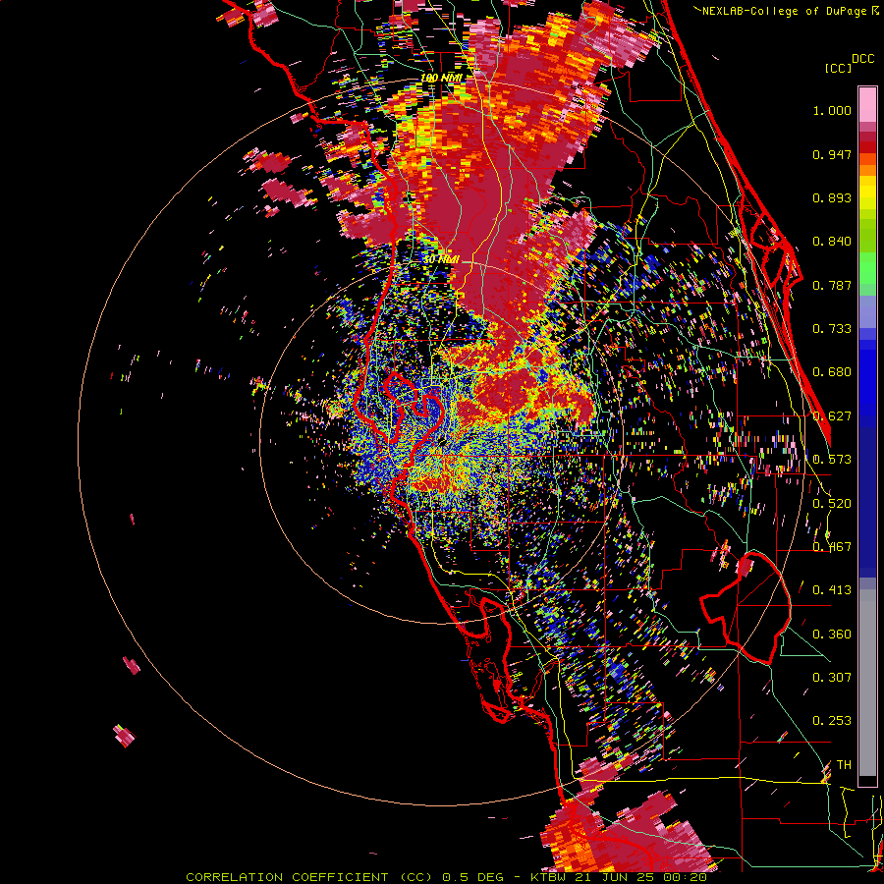884x884 pixels.
Task: Select the 1.000 scale value
Action: 832,110
